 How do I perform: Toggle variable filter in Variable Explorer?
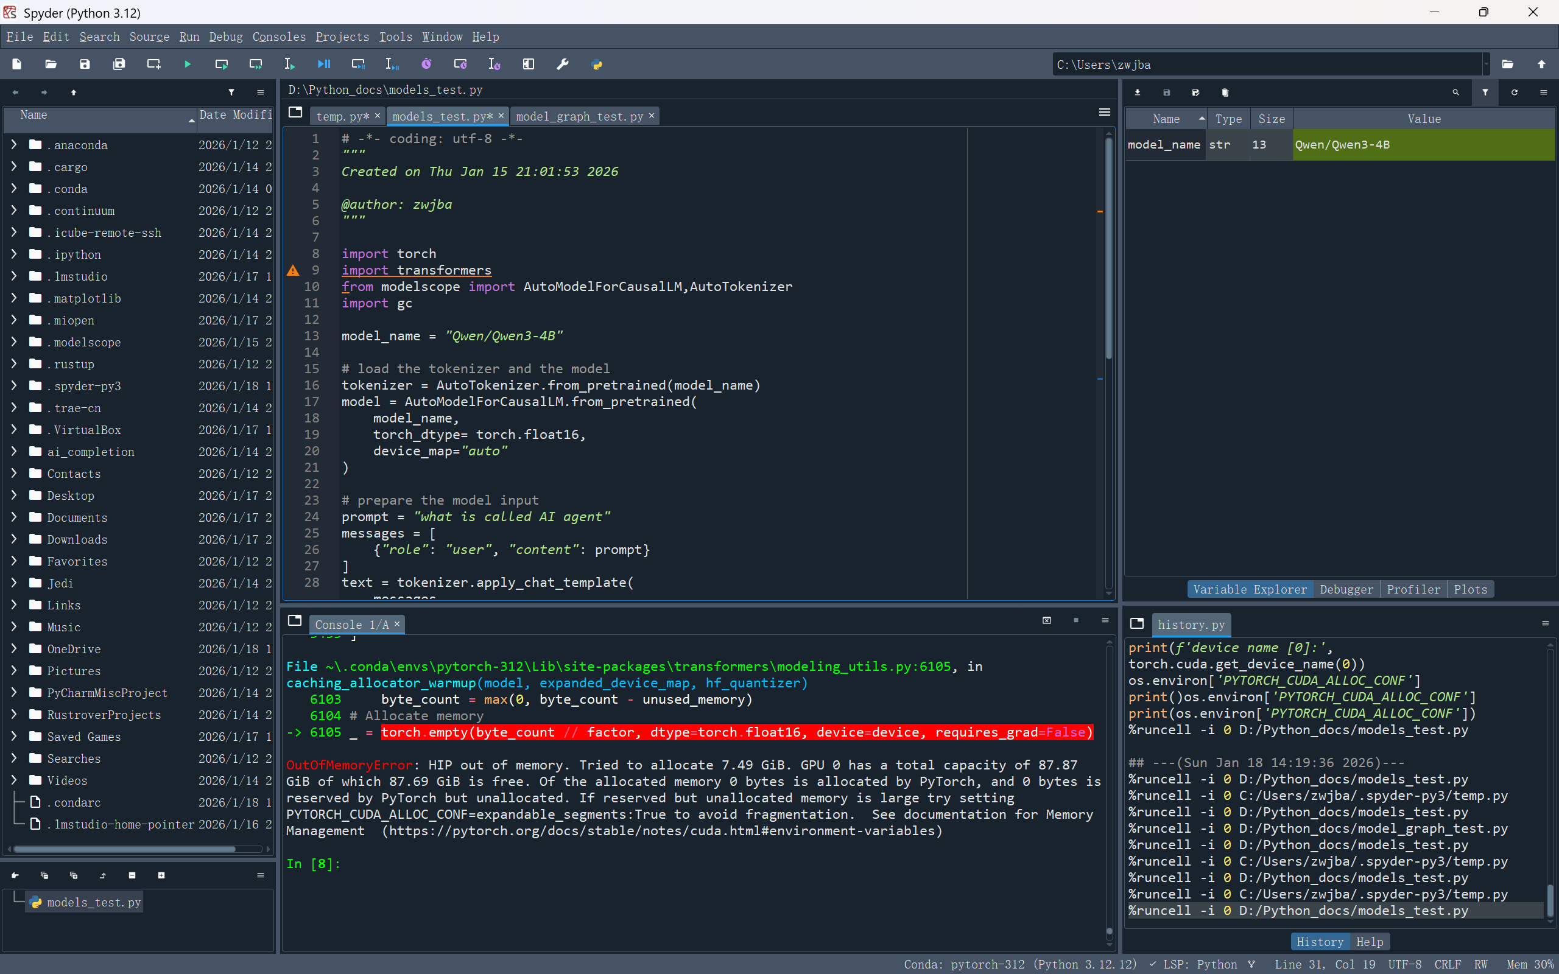click(1485, 93)
